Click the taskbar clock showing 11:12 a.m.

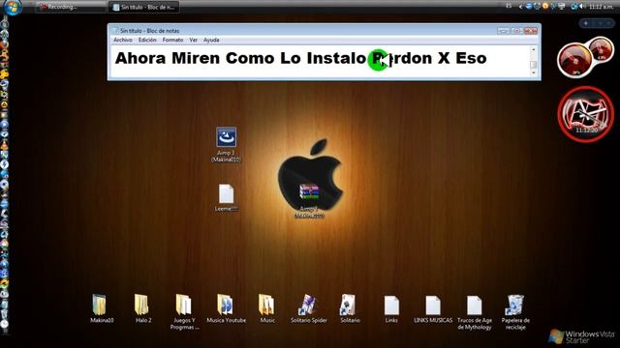pos(601,7)
